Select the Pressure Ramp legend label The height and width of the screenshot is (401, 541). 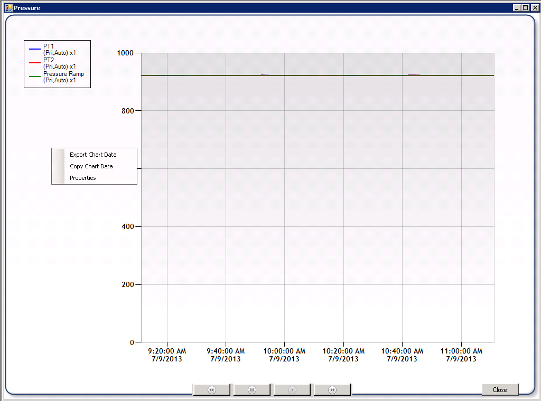(x=63, y=74)
